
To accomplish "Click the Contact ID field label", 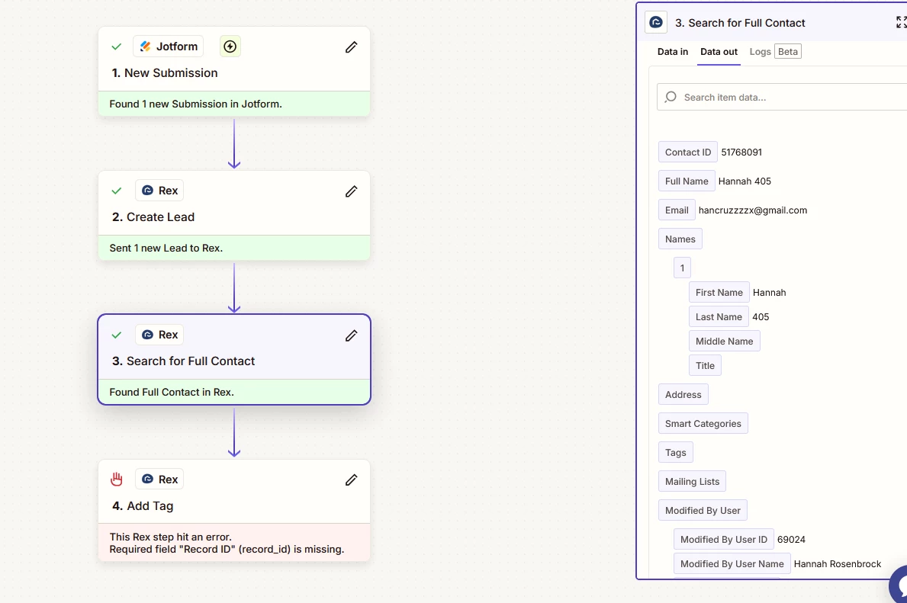I will tap(688, 152).
